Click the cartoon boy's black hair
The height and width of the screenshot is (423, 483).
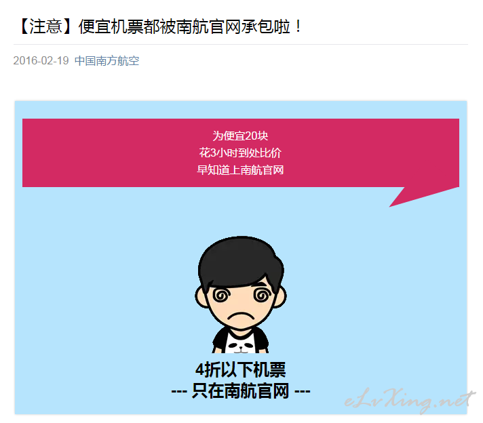click(x=241, y=262)
